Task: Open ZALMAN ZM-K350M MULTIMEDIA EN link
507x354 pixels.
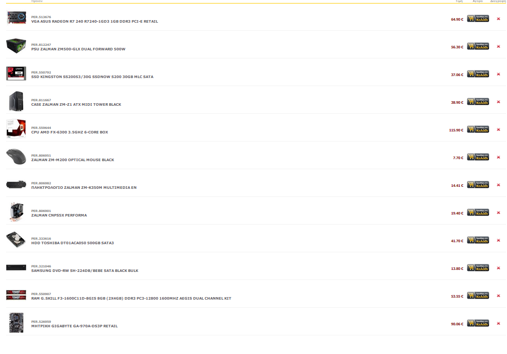Action: click(84, 188)
